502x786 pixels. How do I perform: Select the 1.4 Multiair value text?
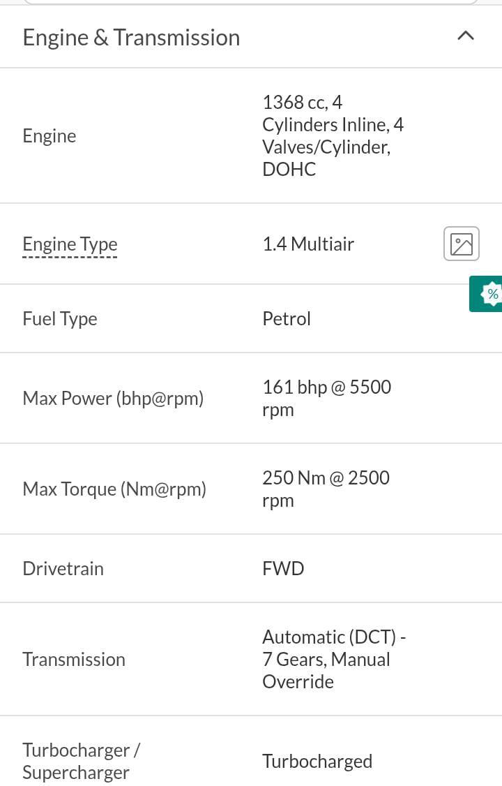click(x=308, y=244)
